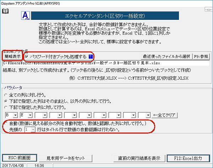Open the book manual icon
Viewport: 213px width, 168px height.
coord(5,11)
